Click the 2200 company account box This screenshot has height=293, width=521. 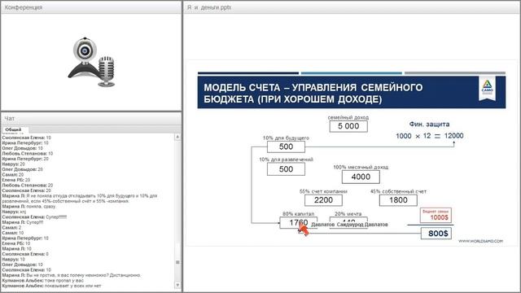coord(323,200)
